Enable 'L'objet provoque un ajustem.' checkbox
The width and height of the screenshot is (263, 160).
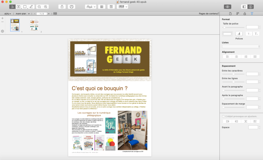(x=223, y=116)
